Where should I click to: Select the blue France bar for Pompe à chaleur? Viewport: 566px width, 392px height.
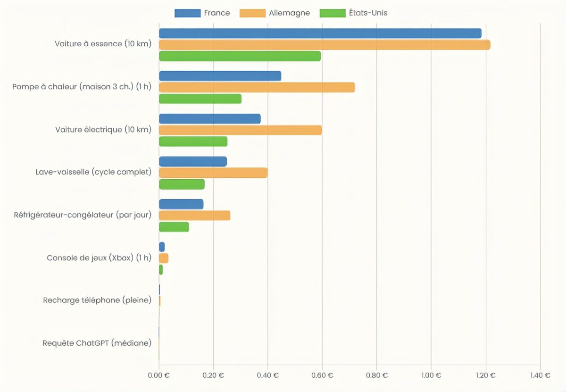[x=220, y=76]
